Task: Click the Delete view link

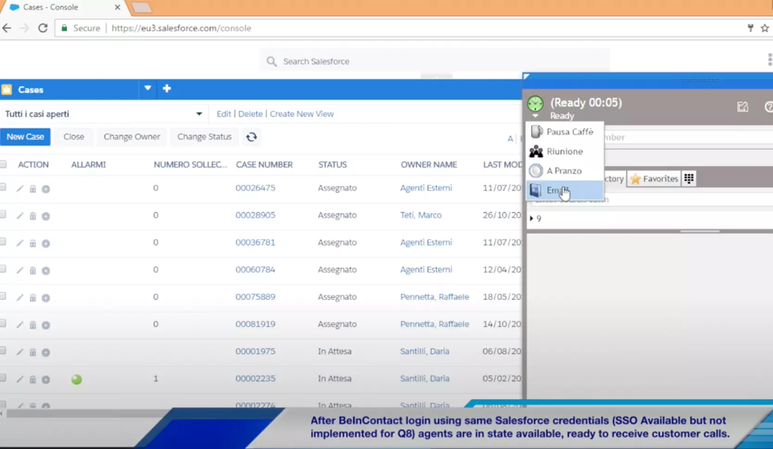Action: click(x=250, y=114)
